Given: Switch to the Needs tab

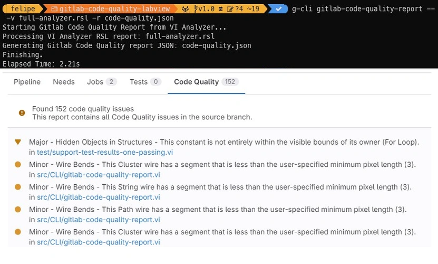Looking at the screenshot, I should click(64, 82).
